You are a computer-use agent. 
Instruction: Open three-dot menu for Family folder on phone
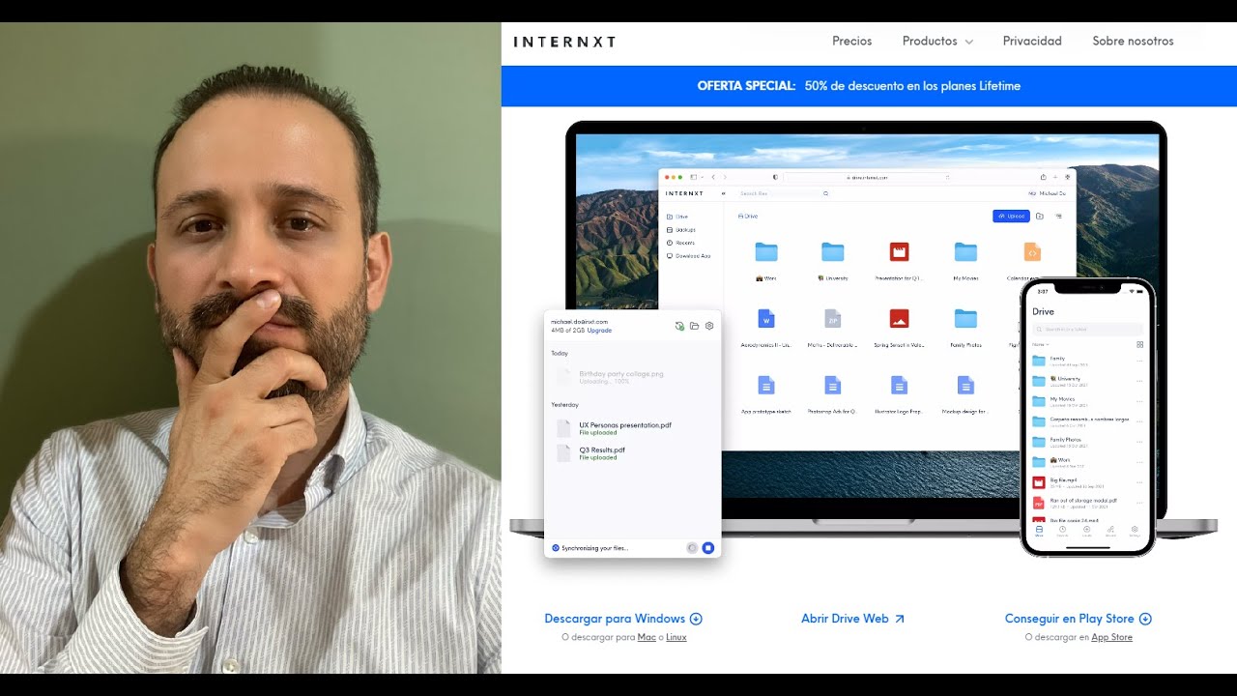1139,361
